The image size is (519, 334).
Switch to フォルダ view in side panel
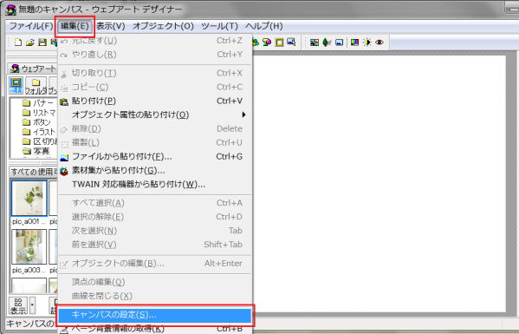coord(36,86)
